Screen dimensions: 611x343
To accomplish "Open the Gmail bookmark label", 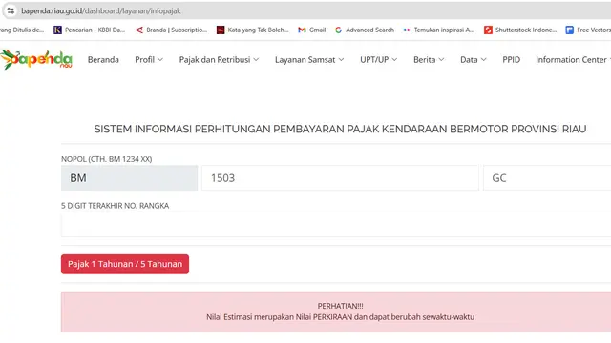I will [x=317, y=30].
